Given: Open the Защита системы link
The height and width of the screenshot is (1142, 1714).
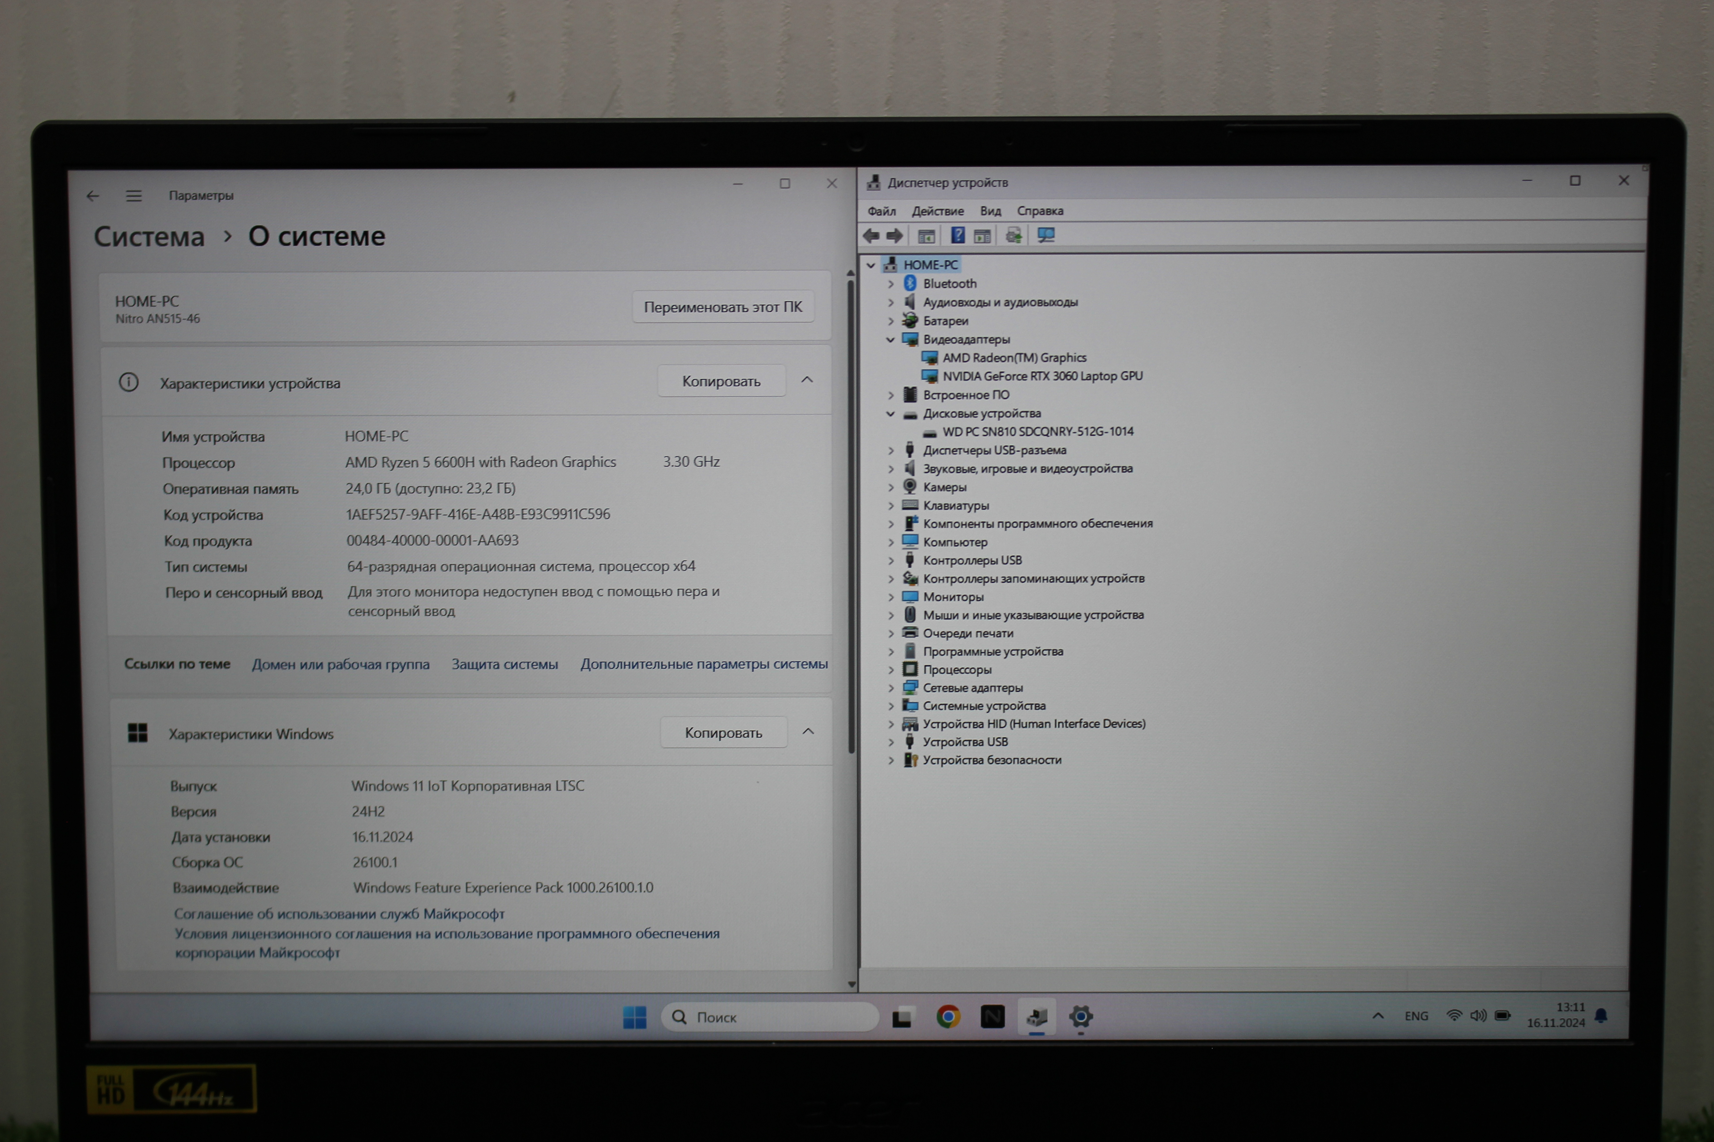Looking at the screenshot, I should 504,664.
